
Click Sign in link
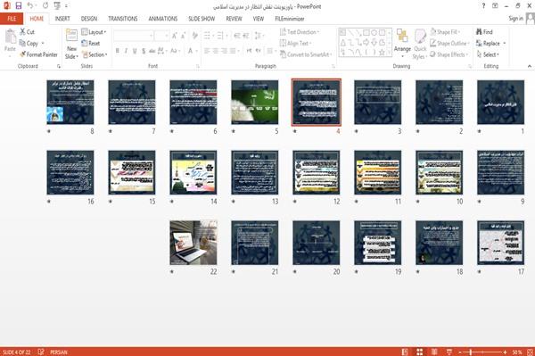tap(515, 19)
